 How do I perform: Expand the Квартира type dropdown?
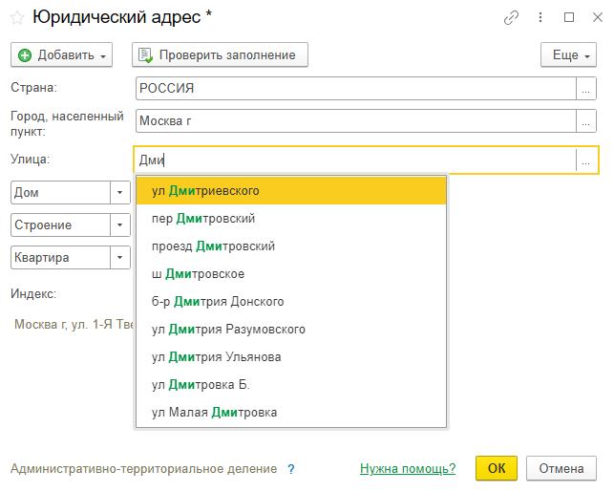[120, 257]
